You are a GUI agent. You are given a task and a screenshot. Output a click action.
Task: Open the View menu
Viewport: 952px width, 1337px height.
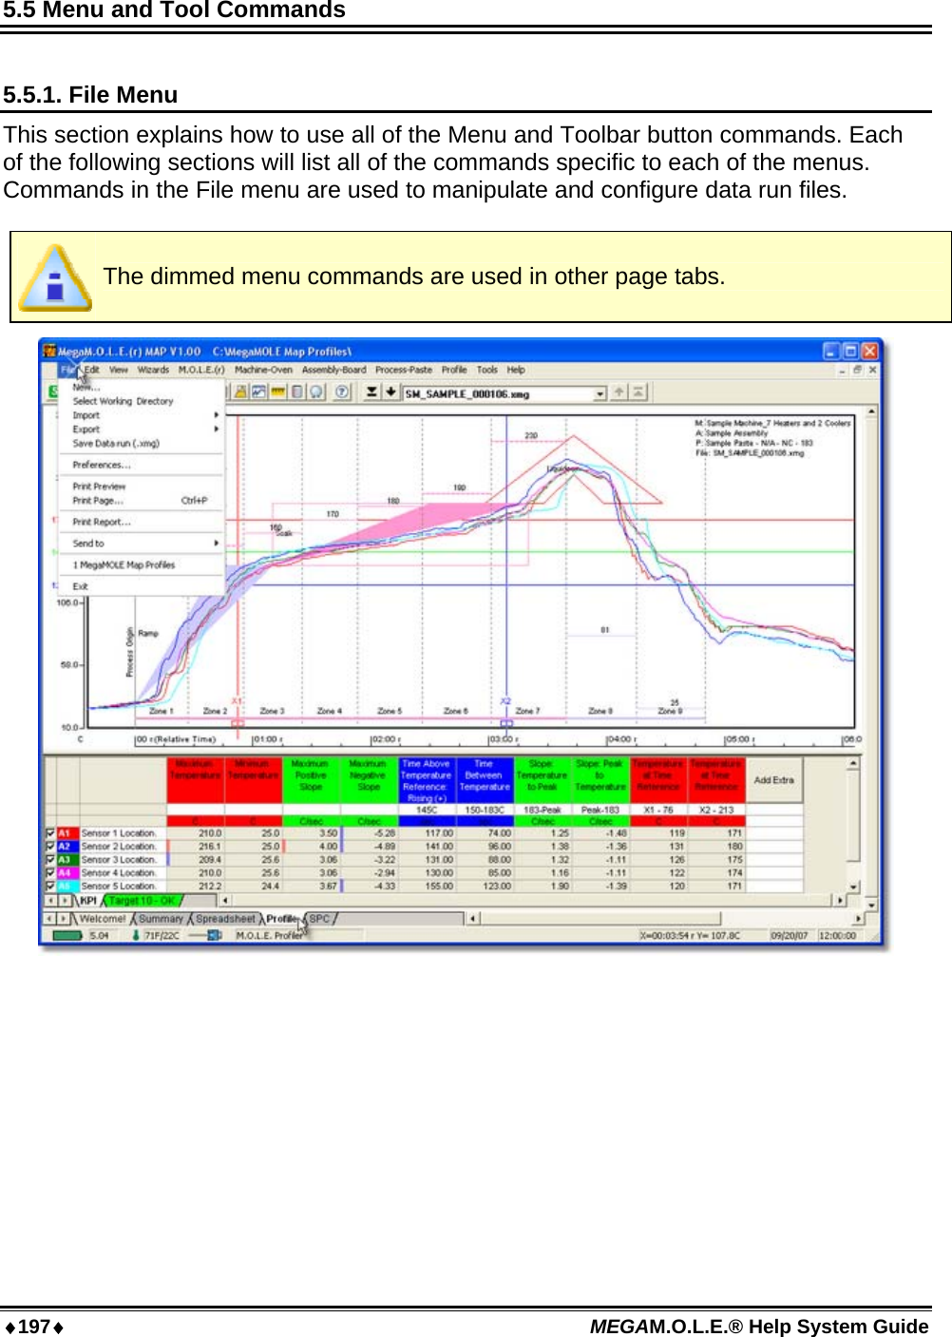tap(119, 370)
